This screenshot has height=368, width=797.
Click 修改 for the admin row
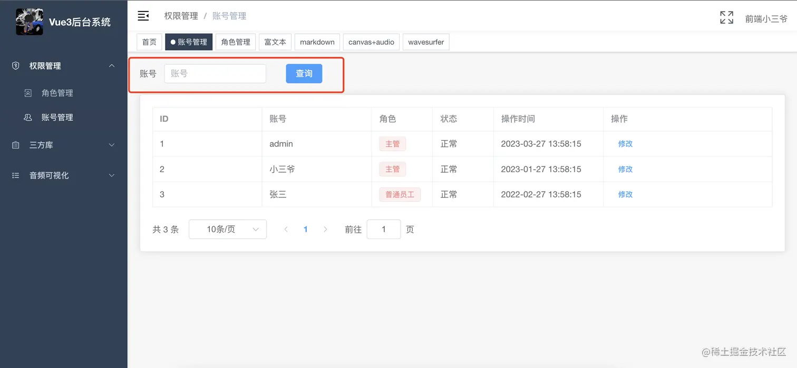tap(625, 144)
